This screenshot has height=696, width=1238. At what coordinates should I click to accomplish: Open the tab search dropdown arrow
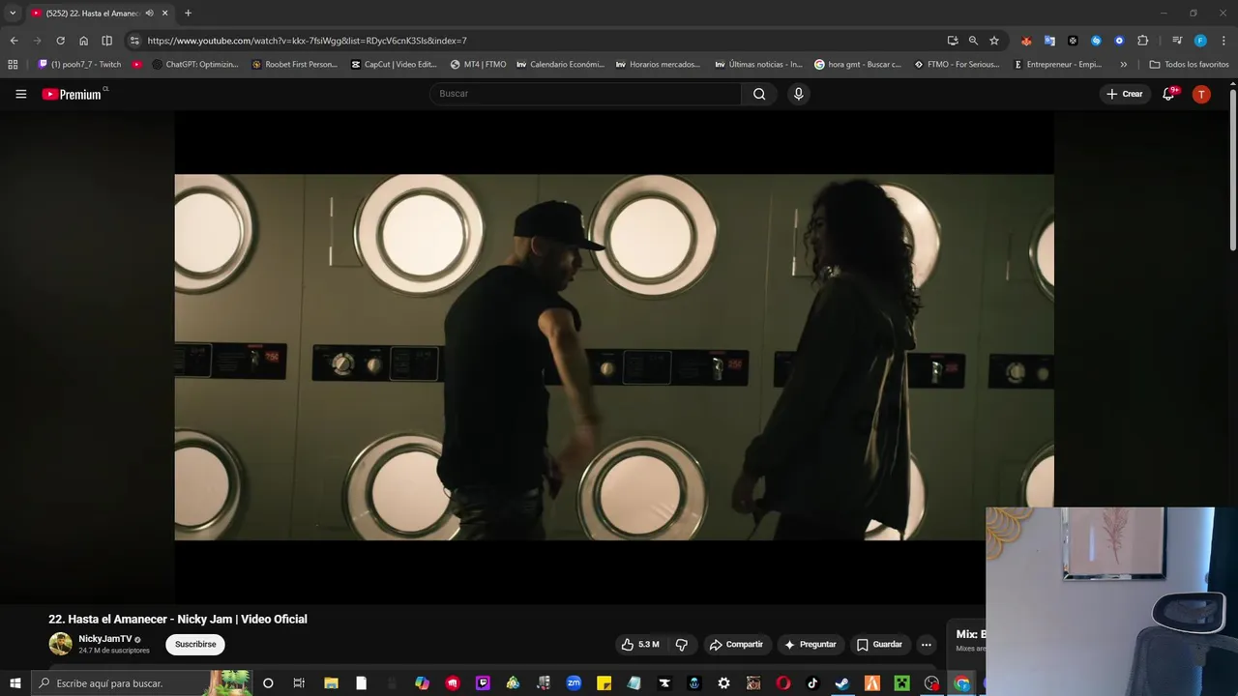[13, 14]
